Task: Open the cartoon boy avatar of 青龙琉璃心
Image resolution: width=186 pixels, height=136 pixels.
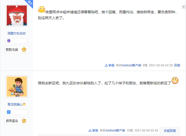Action: (x=17, y=86)
